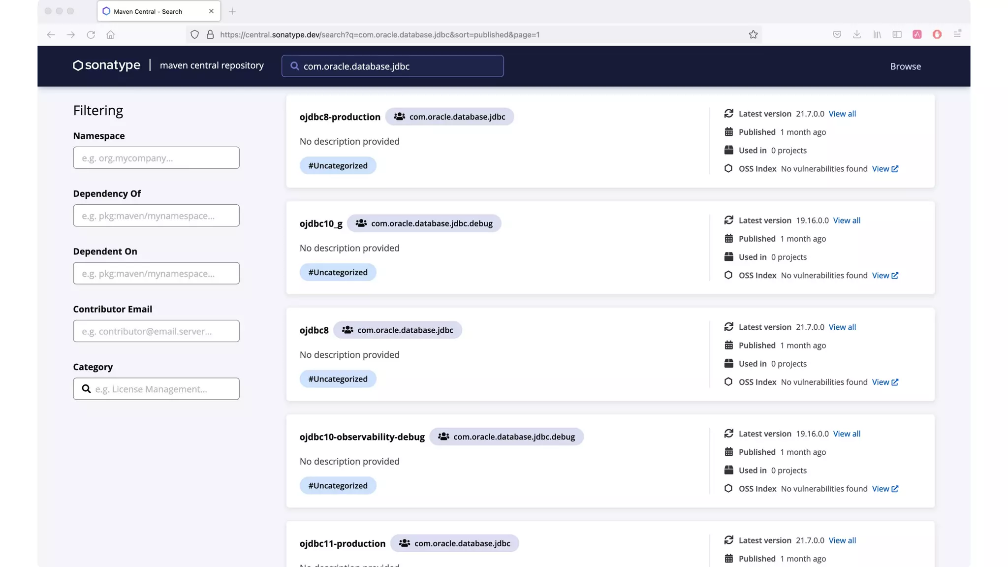Image resolution: width=1008 pixels, height=567 pixels.
Task: Select the Maven Central - Search tab
Action: [x=153, y=11]
